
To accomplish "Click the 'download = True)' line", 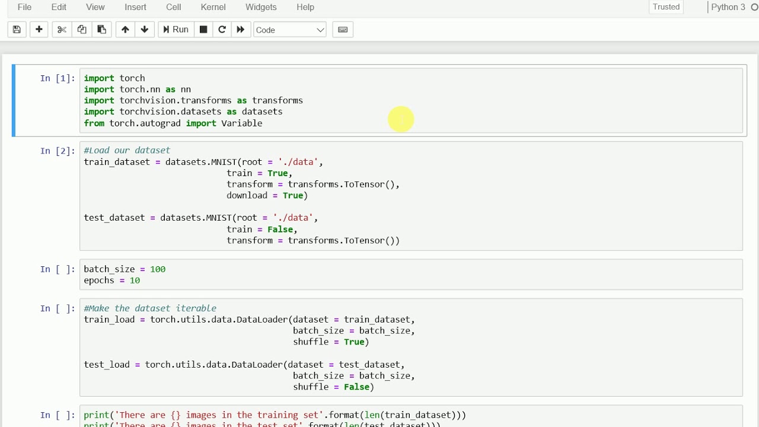I will (x=267, y=196).
